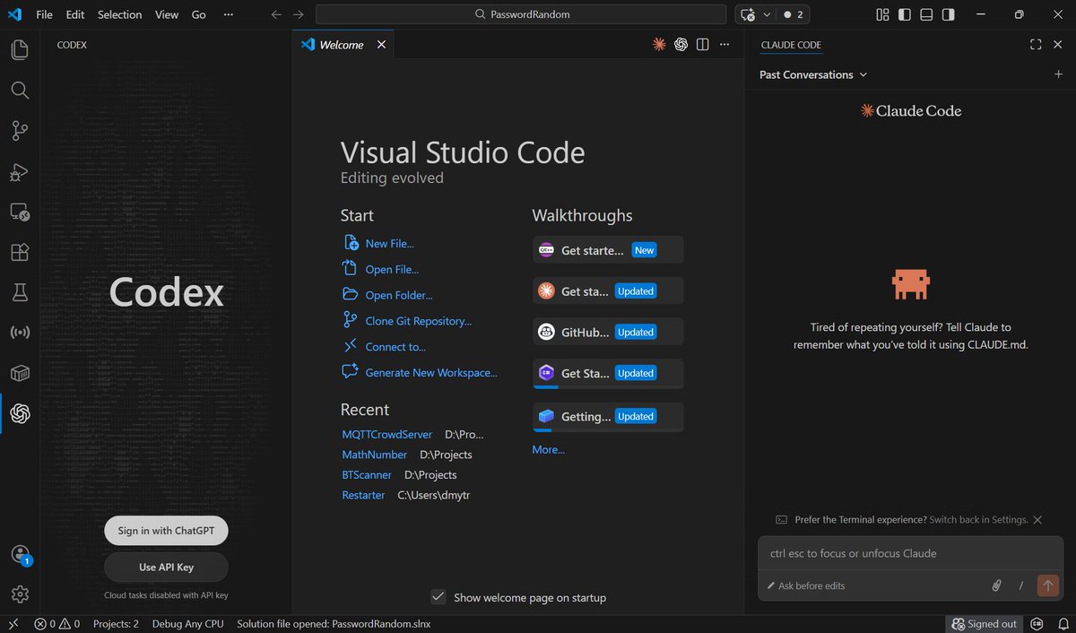Open the chat dropdown chevron in title bar
Viewport: 1076px width, 633px height.
pyautogui.click(x=766, y=14)
